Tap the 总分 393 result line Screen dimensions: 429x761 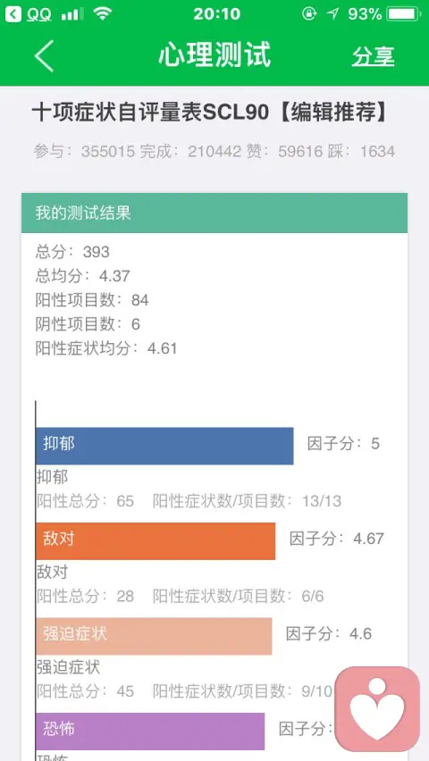pos(72,252)
